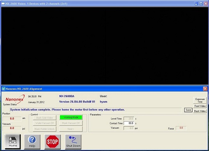This screenshot has height=151, width=209.
Task: Switch to Back Video
Action: click(x=200, y=111)
